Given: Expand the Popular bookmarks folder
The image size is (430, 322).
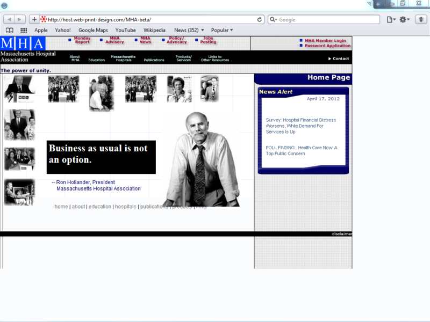Looking at the screenshot, I should pos(222,30).
